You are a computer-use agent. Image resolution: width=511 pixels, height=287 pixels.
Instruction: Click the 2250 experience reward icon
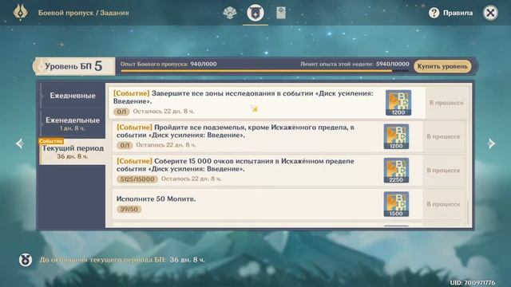[x=396, y=171]
